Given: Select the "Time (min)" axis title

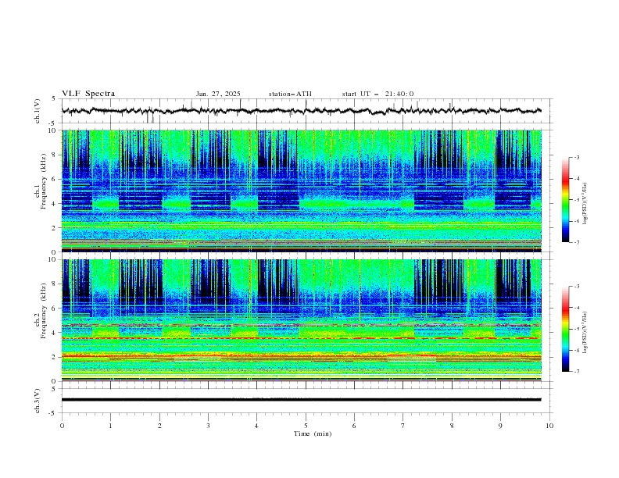Looking at the screenshot, I should [x=313, y=433].
